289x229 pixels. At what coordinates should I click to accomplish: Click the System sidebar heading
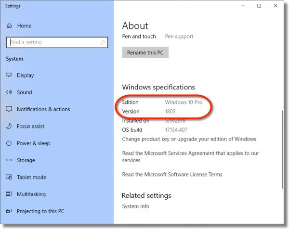click(14, 59)
